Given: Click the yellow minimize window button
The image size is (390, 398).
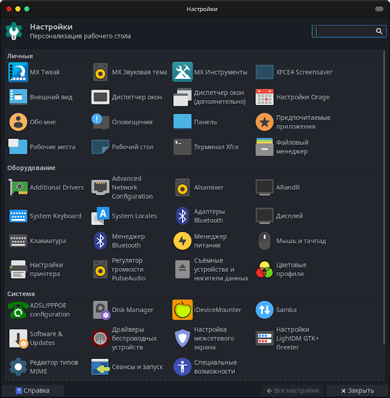Looking at the screenshot, I should [18, 9].
